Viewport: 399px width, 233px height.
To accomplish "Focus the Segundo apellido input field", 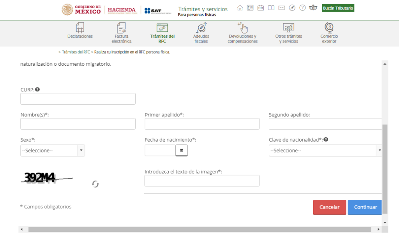I will 325,124.
